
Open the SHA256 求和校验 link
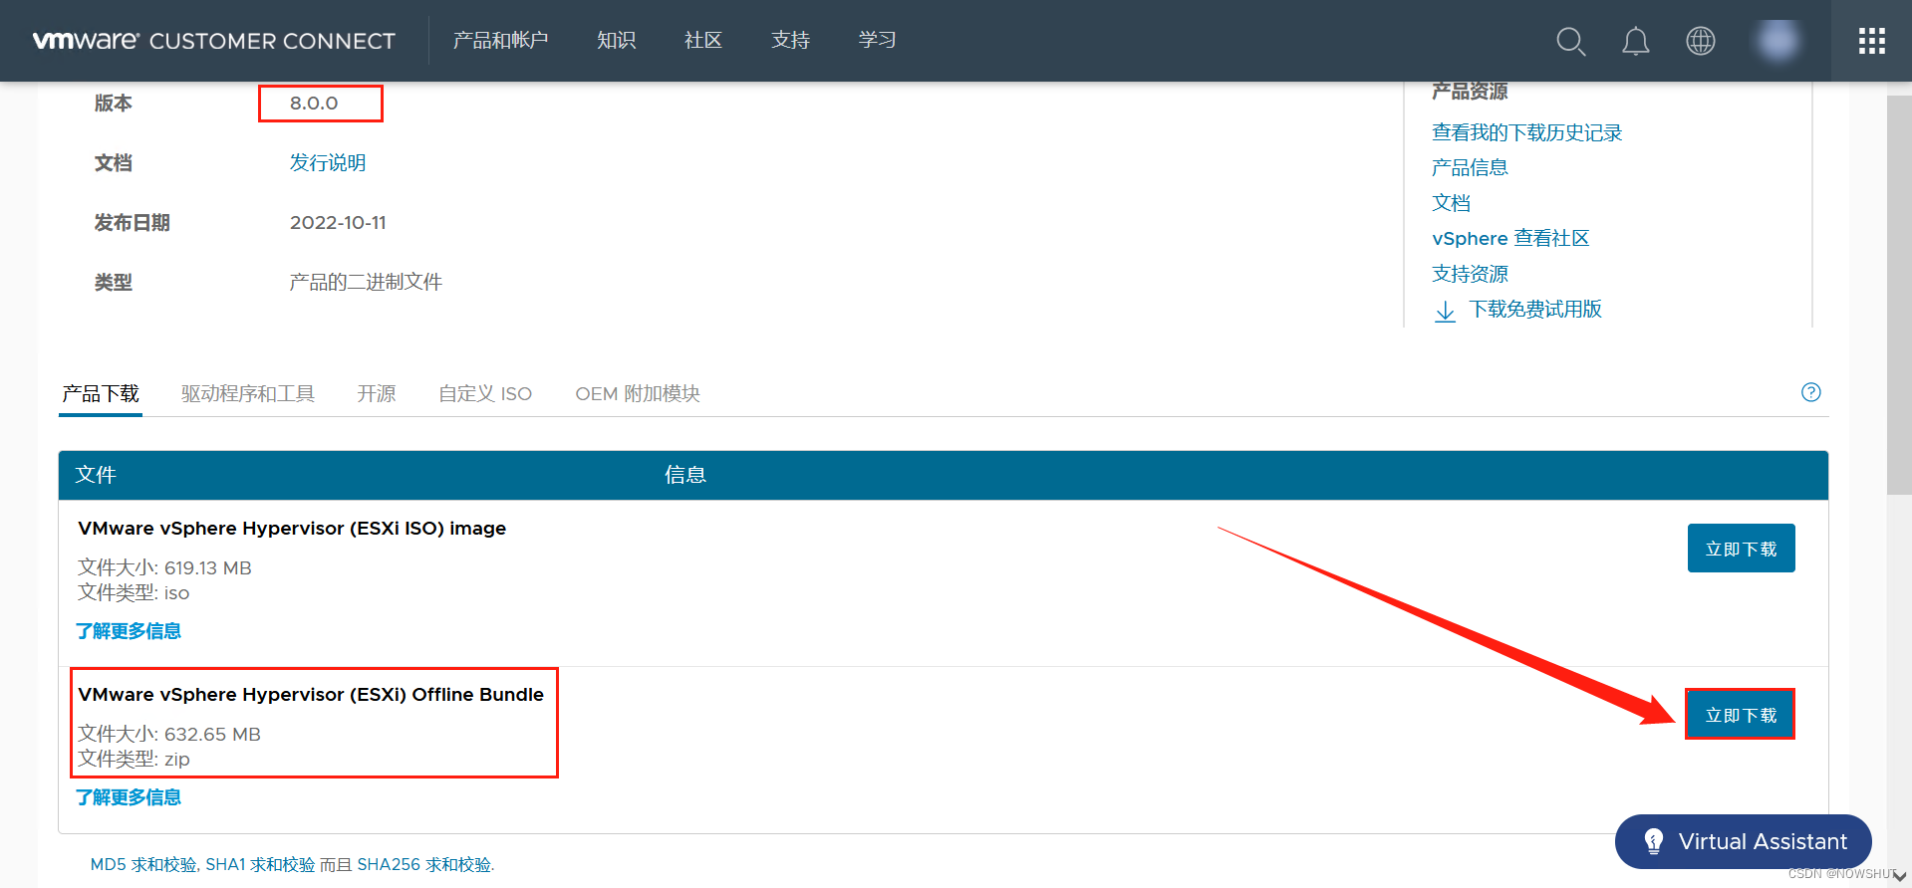pos(424,864)
